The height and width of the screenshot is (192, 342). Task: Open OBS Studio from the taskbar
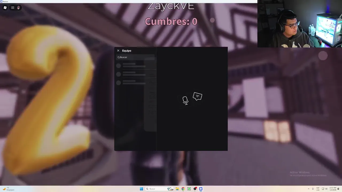pos(195,189)
